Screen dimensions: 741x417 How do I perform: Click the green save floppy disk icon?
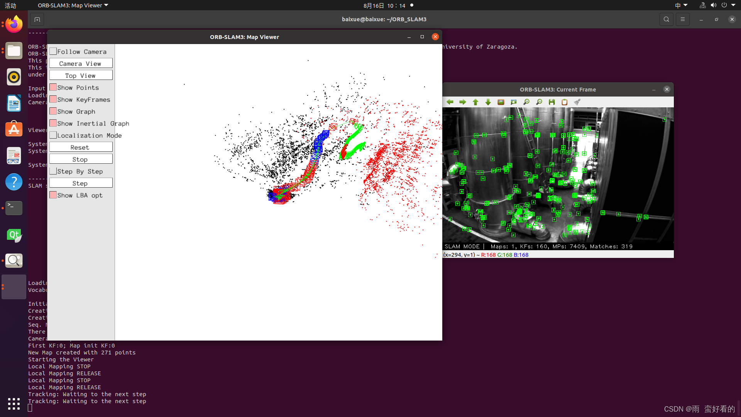[552, 102]
